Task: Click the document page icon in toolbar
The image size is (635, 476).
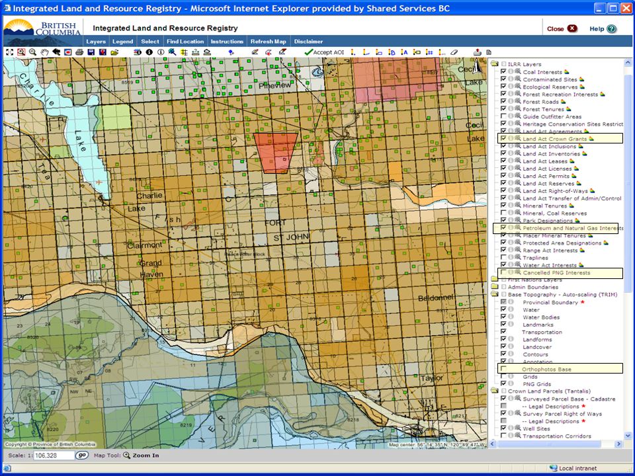Action: [x=489, y=52]
